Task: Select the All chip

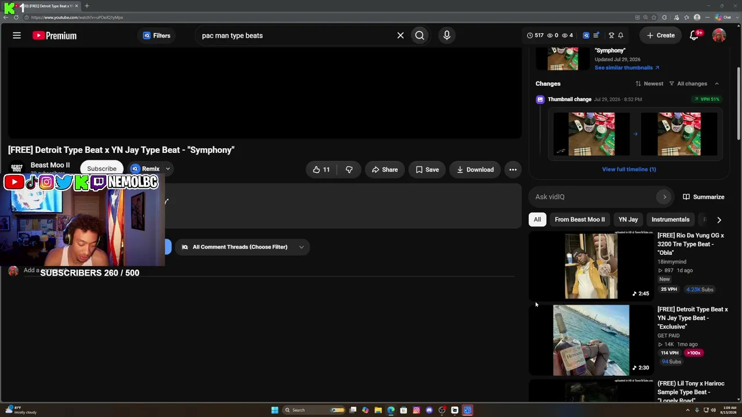Action: coord(537,220)
